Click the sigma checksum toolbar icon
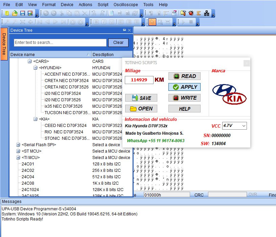The image size is (276, 237). pyautogui.click(x=199, y=14)
